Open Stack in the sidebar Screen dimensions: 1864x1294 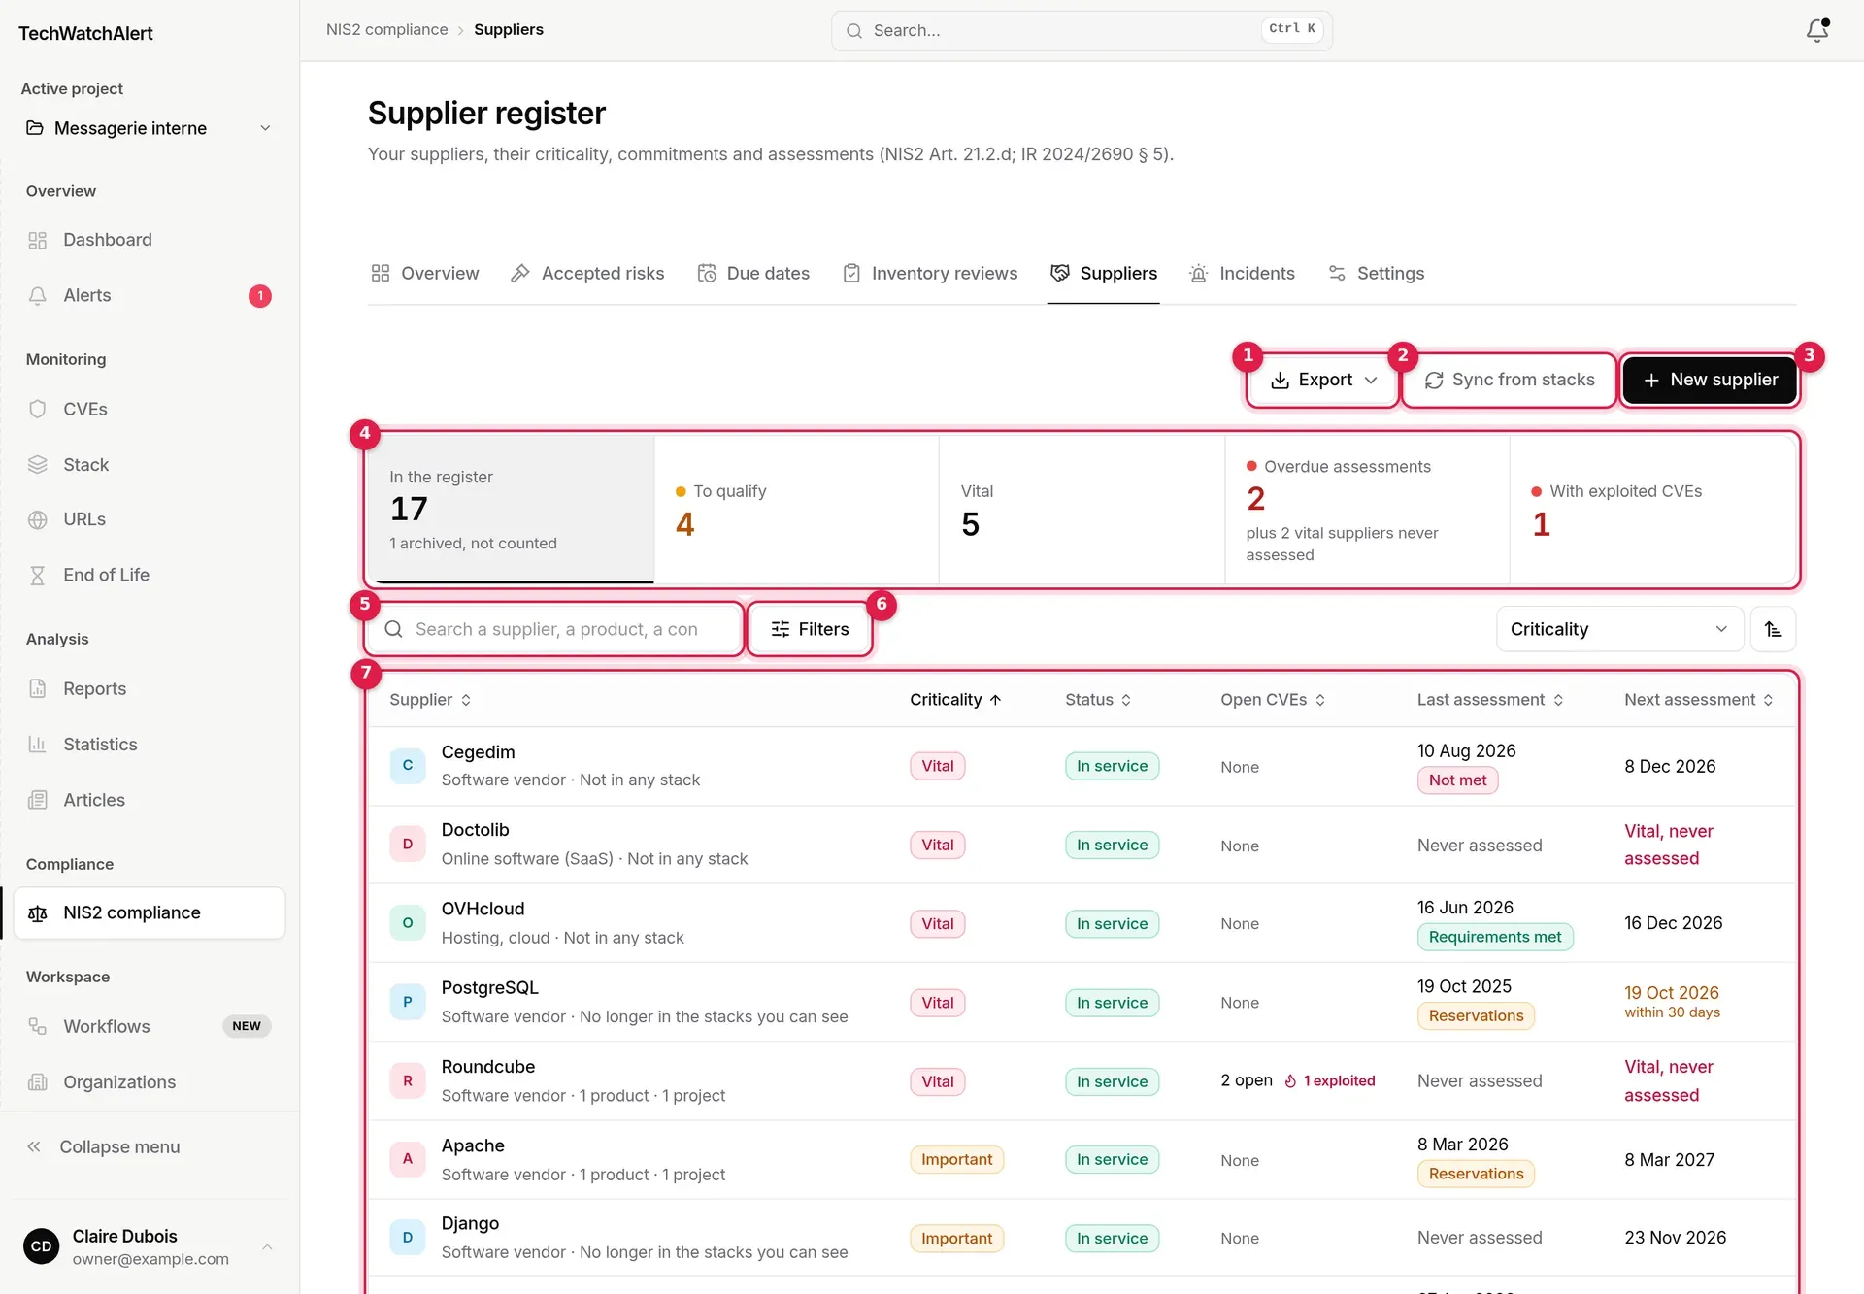pos(150,464)
